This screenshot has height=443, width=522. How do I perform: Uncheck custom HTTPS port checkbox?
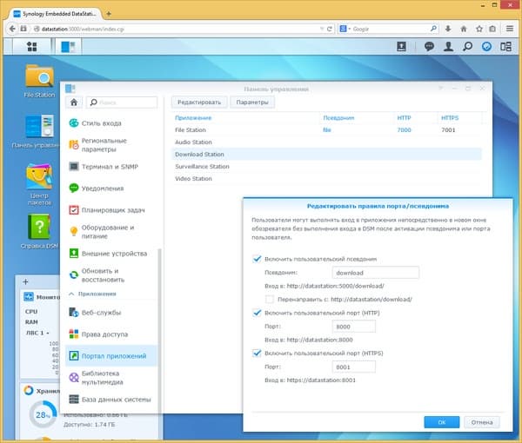(x=257, y=353)
